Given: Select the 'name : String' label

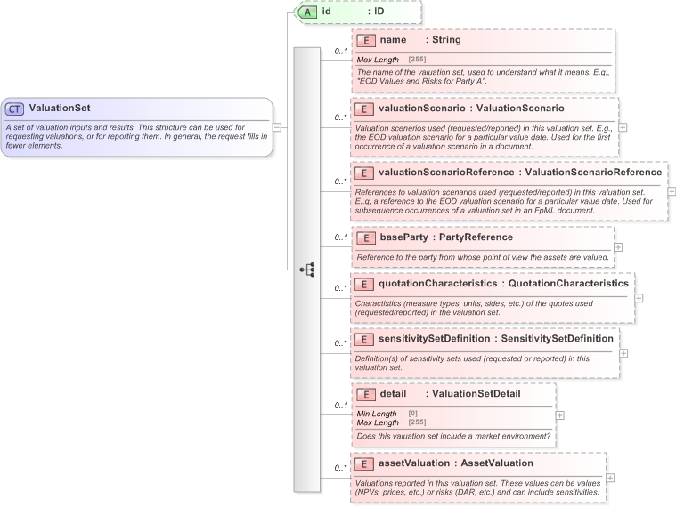Looking at the screenshot, I should point(420,40).
